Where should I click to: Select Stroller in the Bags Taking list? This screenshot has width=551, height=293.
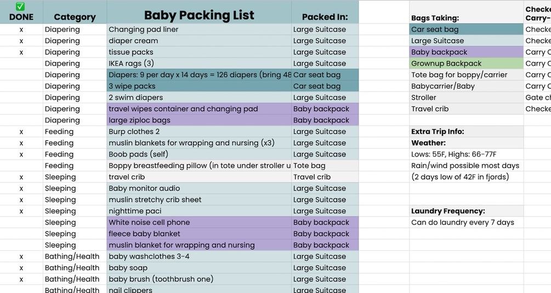click(466, 97)
